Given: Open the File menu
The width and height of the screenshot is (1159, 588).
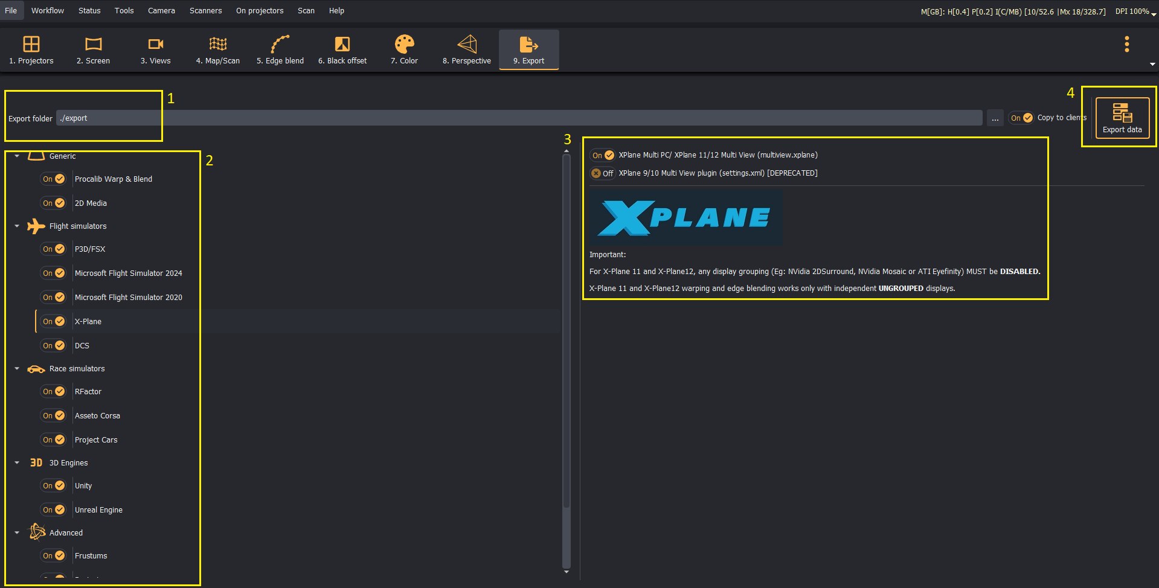Looking at the screenshot, I should tap(11, 11).
